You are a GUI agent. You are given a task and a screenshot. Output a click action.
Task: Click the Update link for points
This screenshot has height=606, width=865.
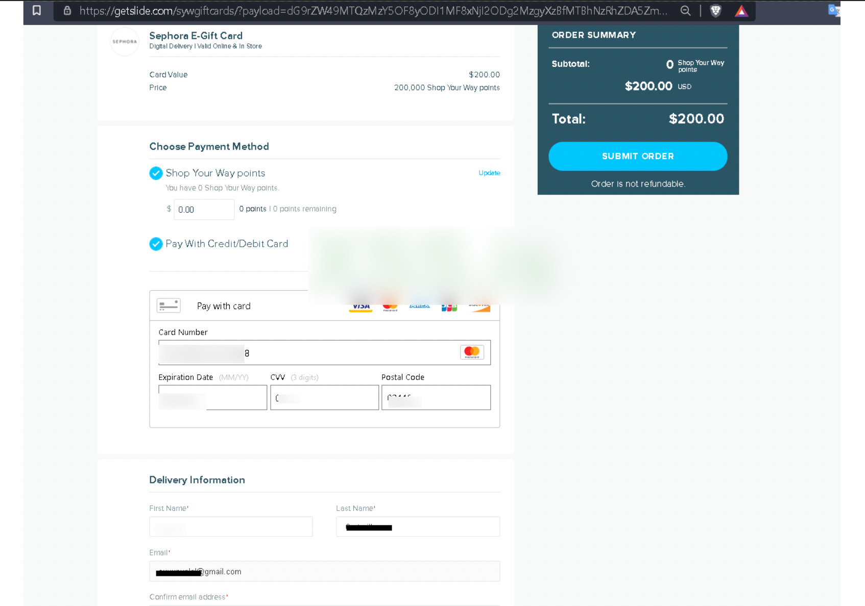click(x=489, y=173)
